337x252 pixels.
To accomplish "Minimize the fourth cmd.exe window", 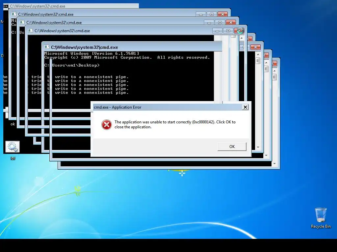I will click(x=217, y=31).
